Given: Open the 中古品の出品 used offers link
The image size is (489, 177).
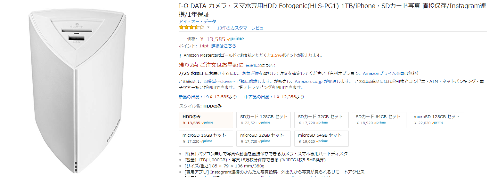Looking at the screenshot, I should [x=258, y=97].
